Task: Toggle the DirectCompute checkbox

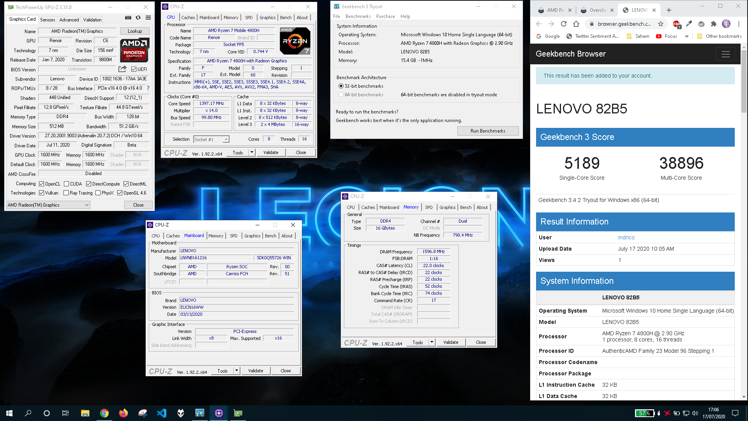Action: [x=88, y=184]
